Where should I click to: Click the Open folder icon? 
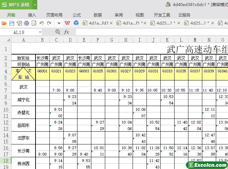tap(4, 23)
